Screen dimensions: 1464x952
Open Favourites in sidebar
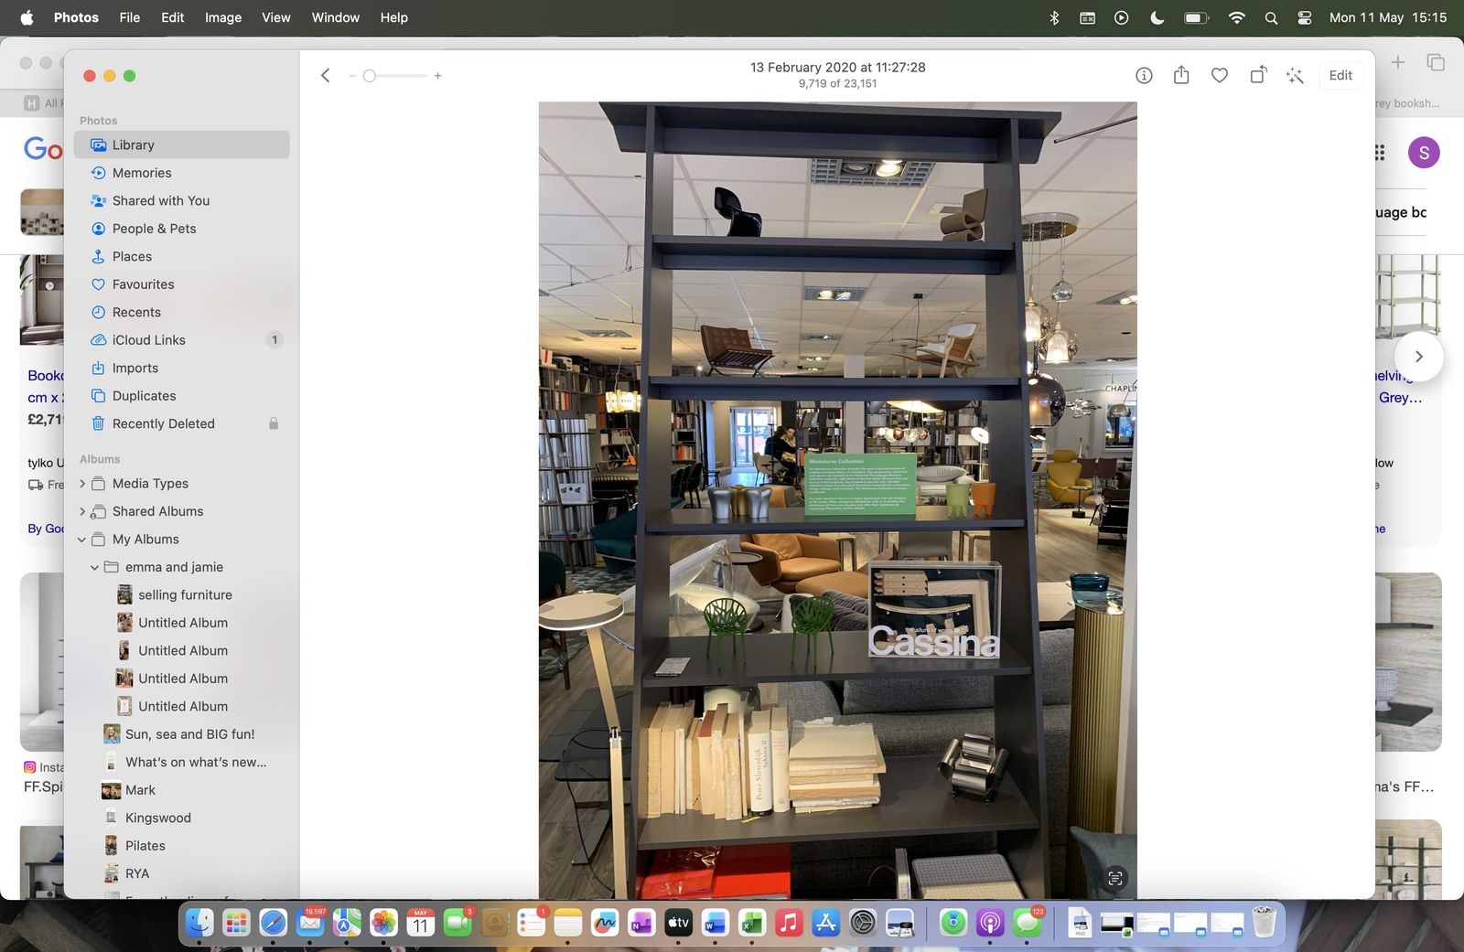click(x=182, y=284)
